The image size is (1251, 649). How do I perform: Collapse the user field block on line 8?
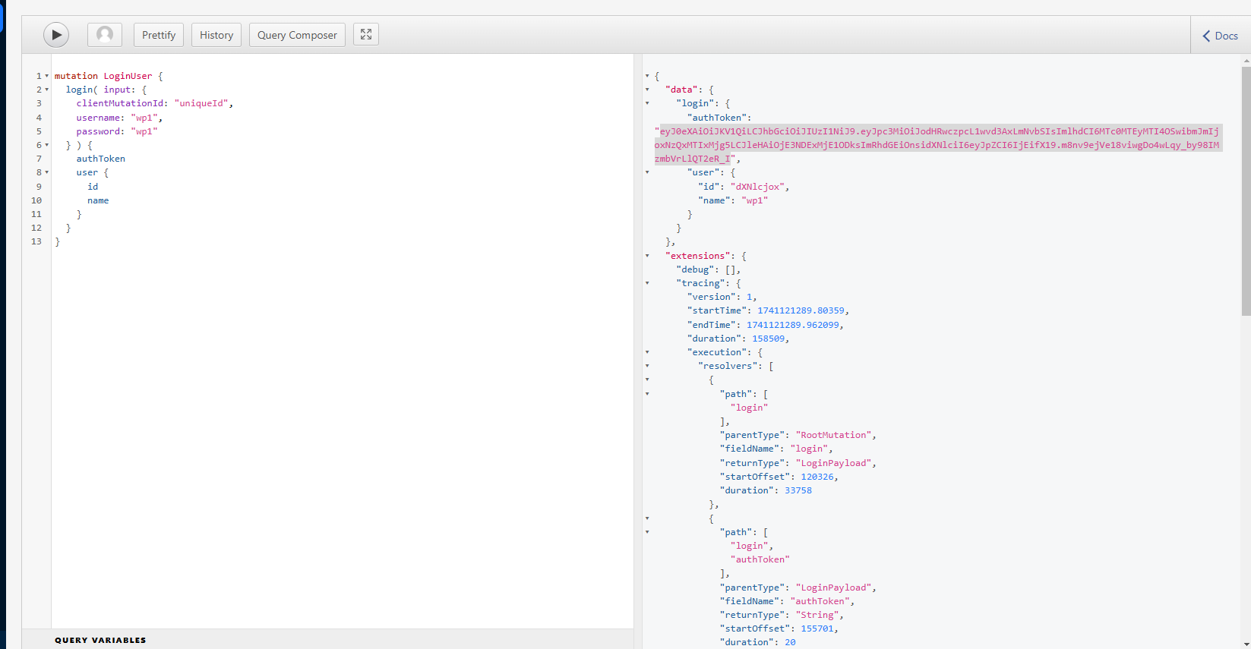tap(46, 172)
